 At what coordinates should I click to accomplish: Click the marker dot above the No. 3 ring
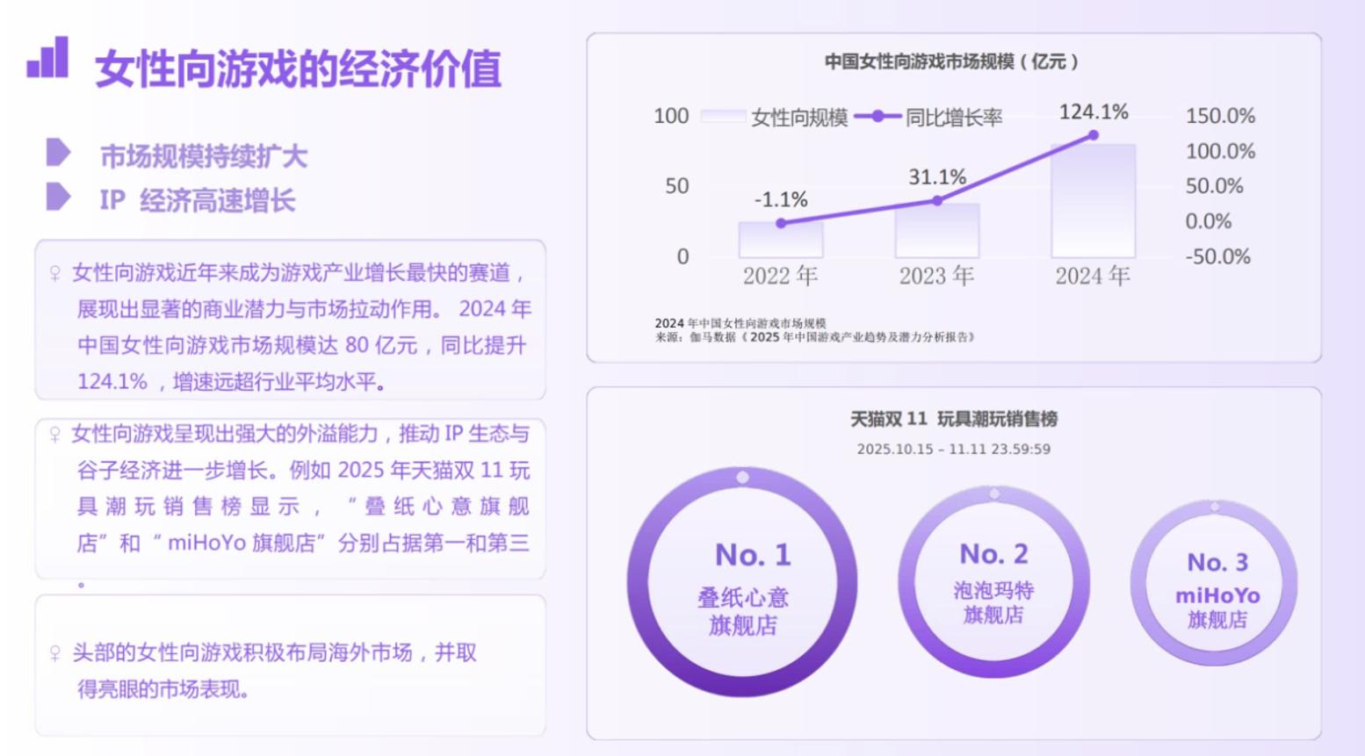pyautogui.click(x=1215, y=506)
